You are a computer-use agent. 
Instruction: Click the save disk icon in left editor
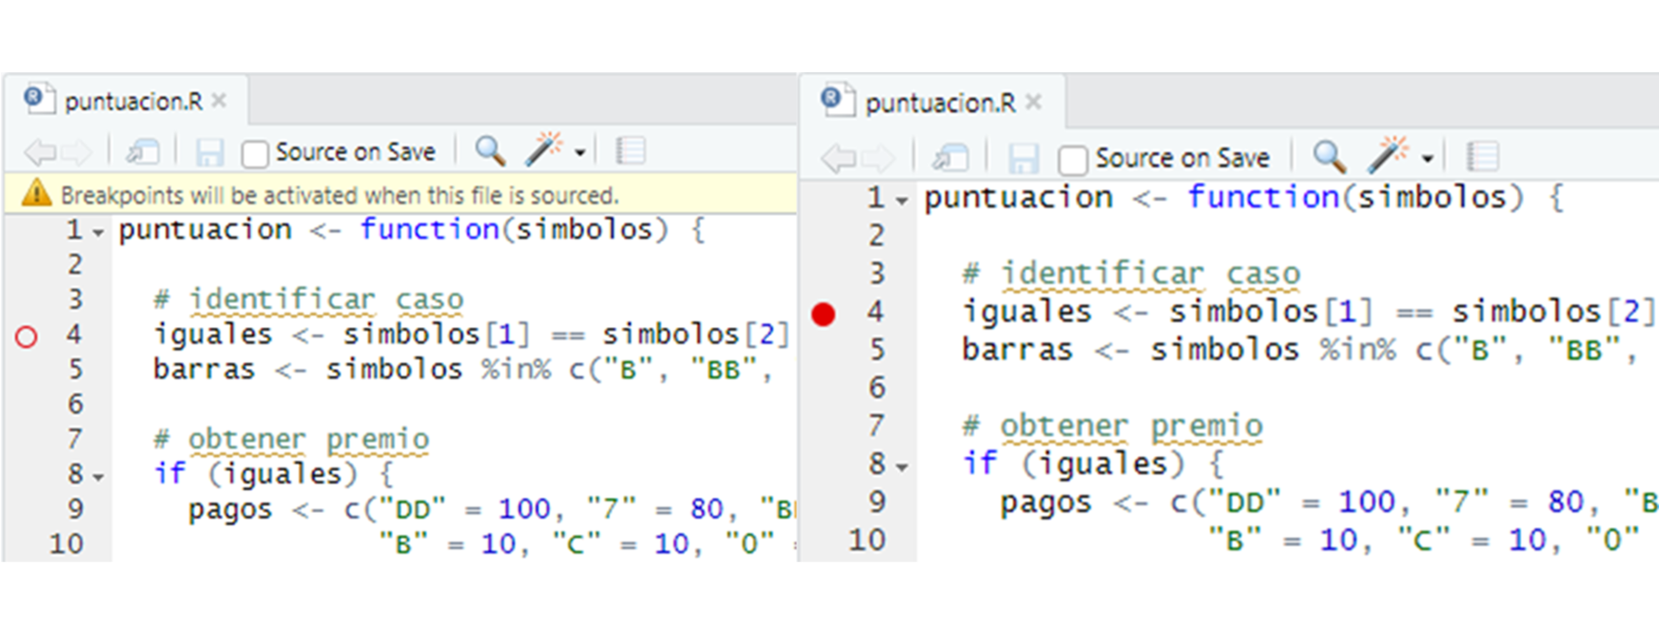pyautogui.click(x=209, y=152)
